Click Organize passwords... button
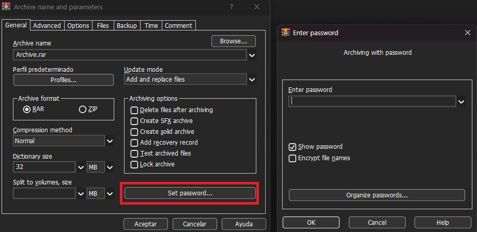 point(377,195)
